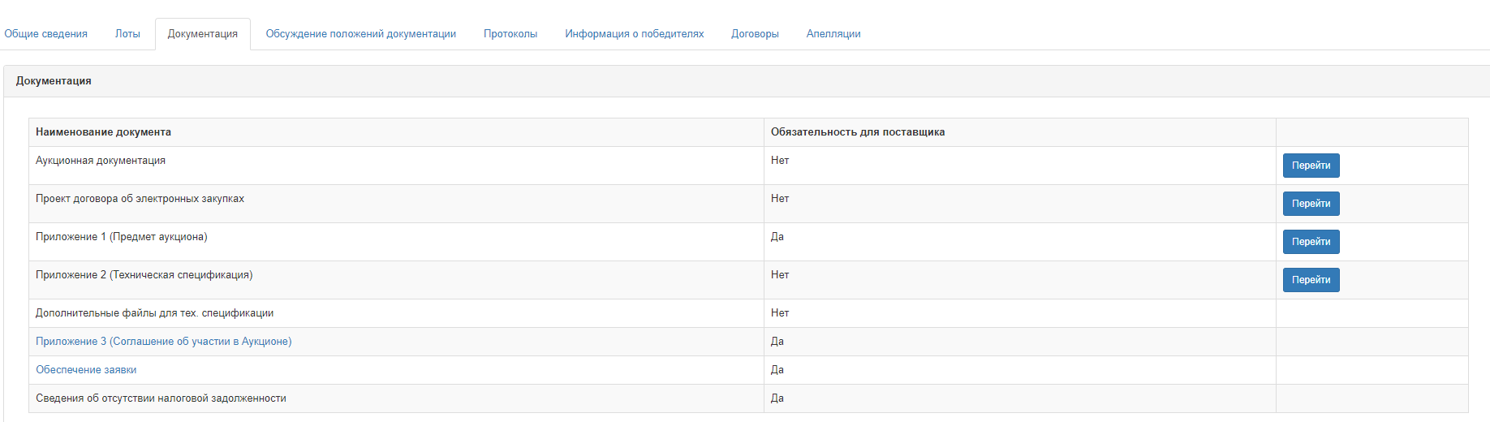The image size is (1490, 422).
Task: Switch to the Лоты tab
Action: (127, 34)
